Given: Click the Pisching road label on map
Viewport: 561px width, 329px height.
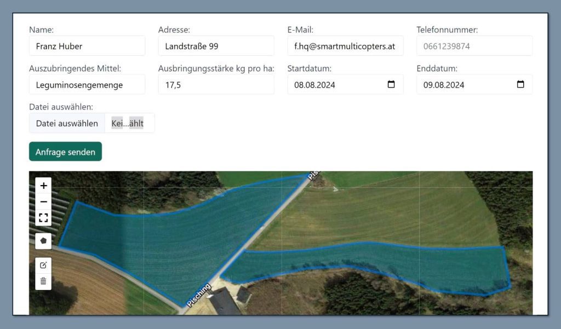Looking at the screenshot, I should (198, 297).
